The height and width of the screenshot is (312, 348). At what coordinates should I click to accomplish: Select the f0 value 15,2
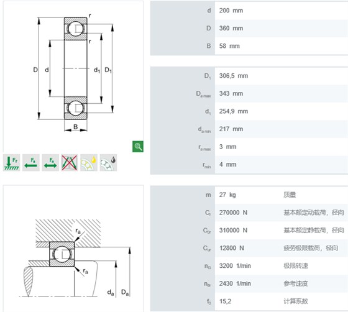click(x=225, y=301)
